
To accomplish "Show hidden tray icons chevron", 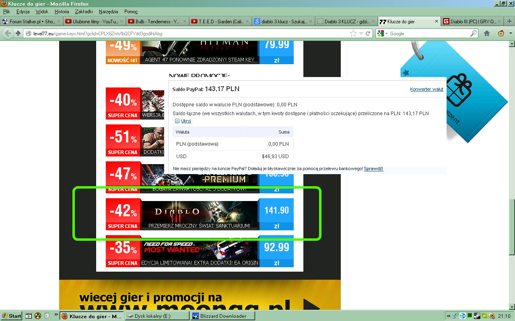I will 449,316.
